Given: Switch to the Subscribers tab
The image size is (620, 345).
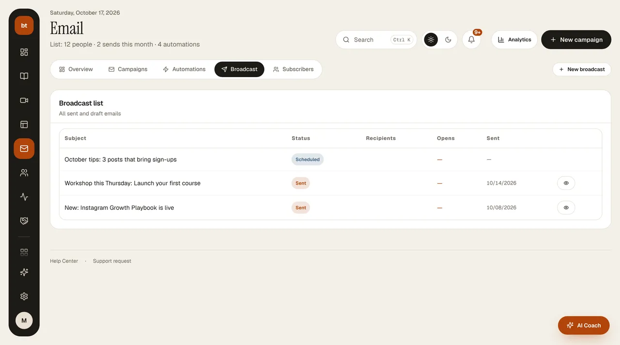Looking at the screenshot, I should pyautogui.click(x=293, y=69).
